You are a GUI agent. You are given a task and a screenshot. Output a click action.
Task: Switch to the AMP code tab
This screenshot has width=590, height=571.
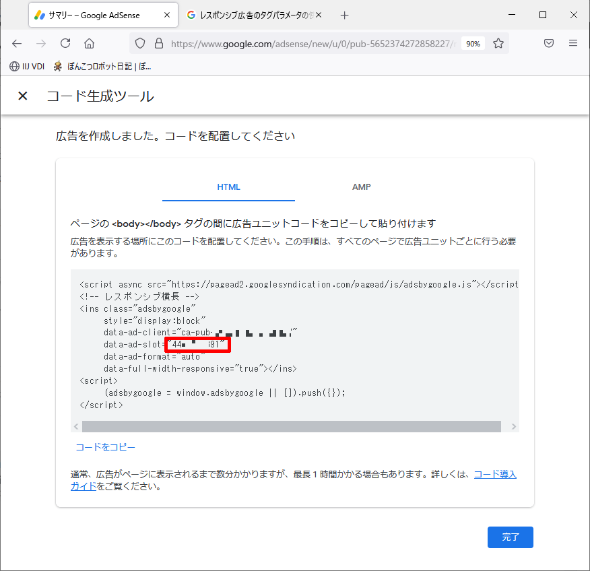361,187
